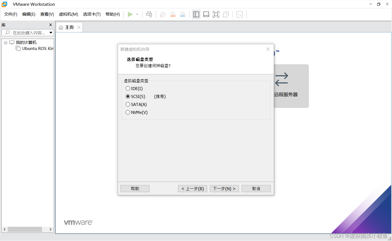This screenshot has height=241, width=392.
Task: Select the Ubuntu ROS Kin virtual machine
Action: point(38,49)
